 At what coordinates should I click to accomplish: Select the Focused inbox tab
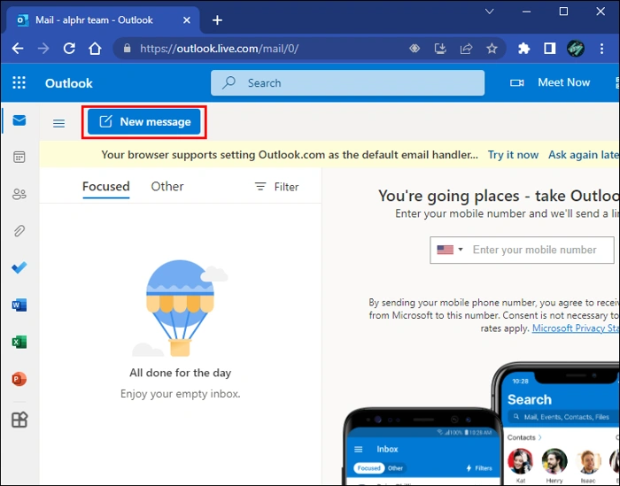coord(106,187)
